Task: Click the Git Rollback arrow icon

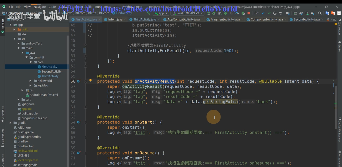Action: [x=281, y=13]
